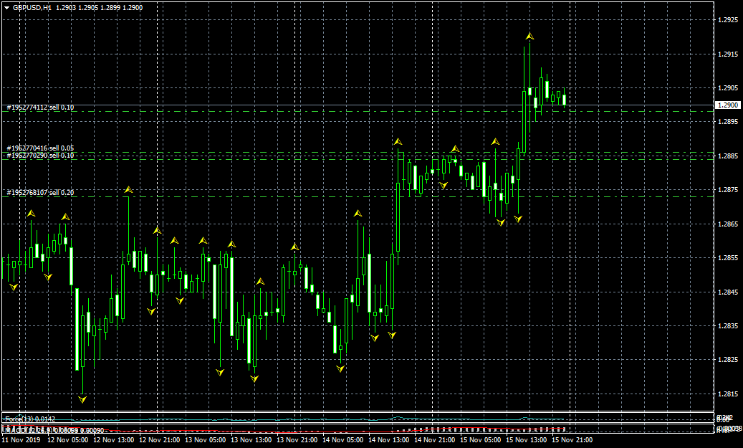Click the down fractal arrow below the lowest candle
Viewport: 743px width, 448px height.
tap(82, 398)
